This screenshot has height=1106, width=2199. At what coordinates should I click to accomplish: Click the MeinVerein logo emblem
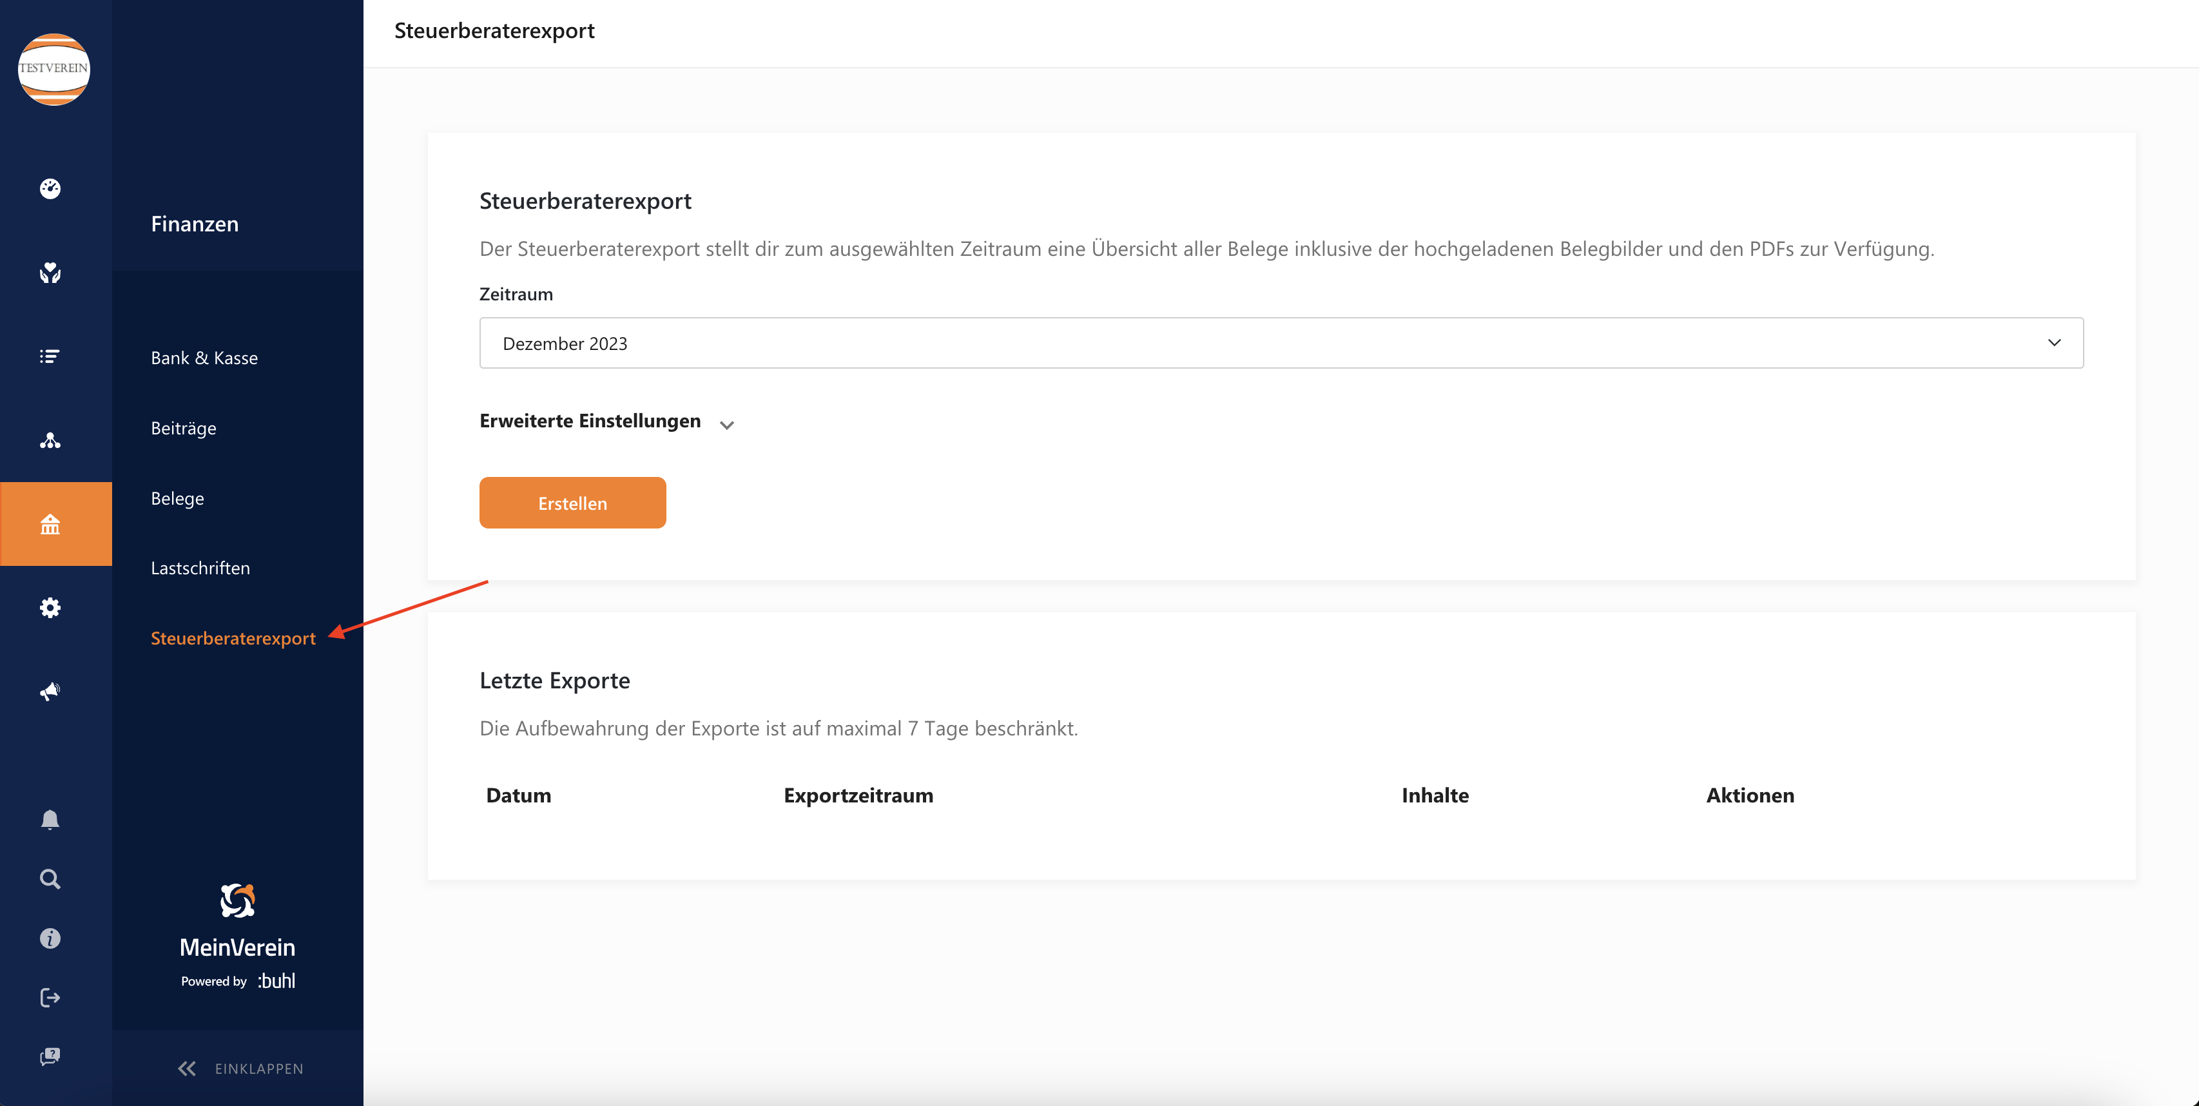237,901
